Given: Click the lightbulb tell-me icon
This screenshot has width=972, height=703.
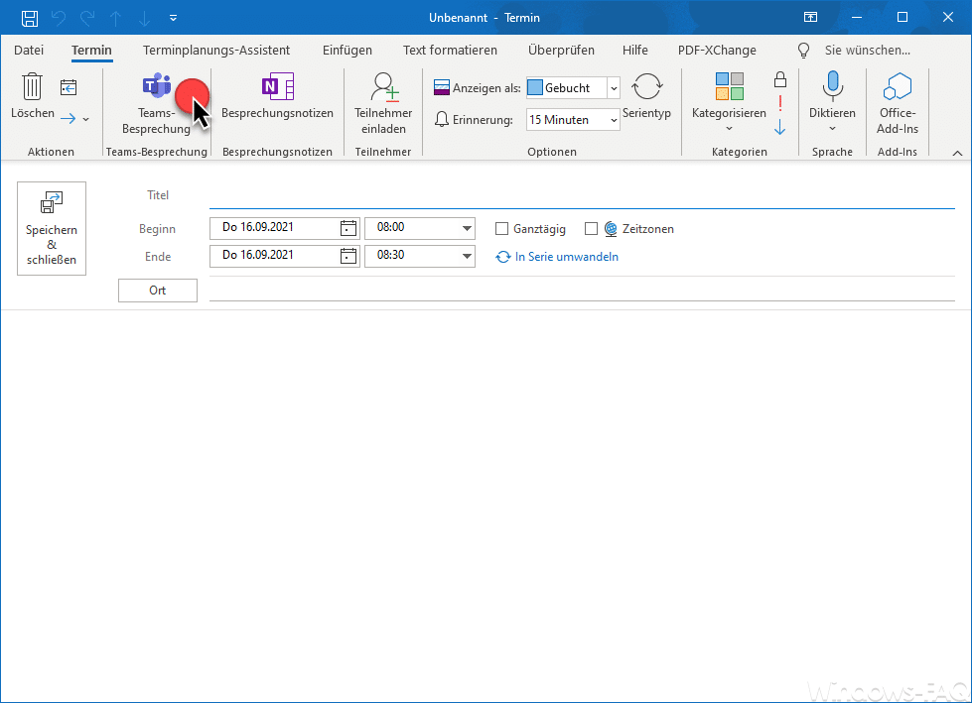Looking at the screenshot, I should pyautogui.click(x=803, y=51).
